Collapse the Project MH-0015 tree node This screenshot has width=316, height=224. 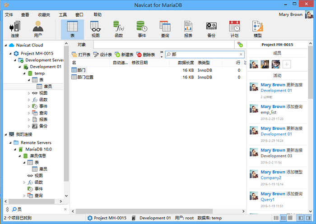click(10, 54)
